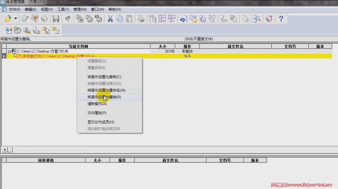Click the open folder toolbar icon
Image resolution: width=338 pixels, height=189 pixels.
click(8, 19)
